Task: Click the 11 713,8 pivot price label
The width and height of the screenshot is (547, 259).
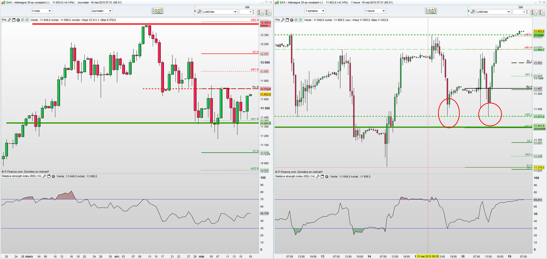Action: coord(265,89)
